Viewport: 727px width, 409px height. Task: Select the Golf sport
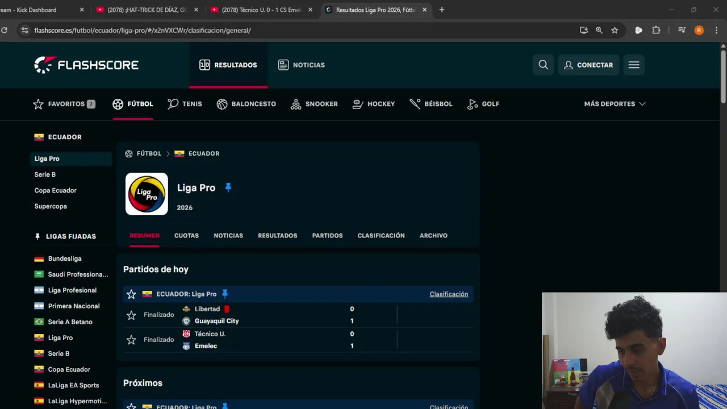click(483, 104)
